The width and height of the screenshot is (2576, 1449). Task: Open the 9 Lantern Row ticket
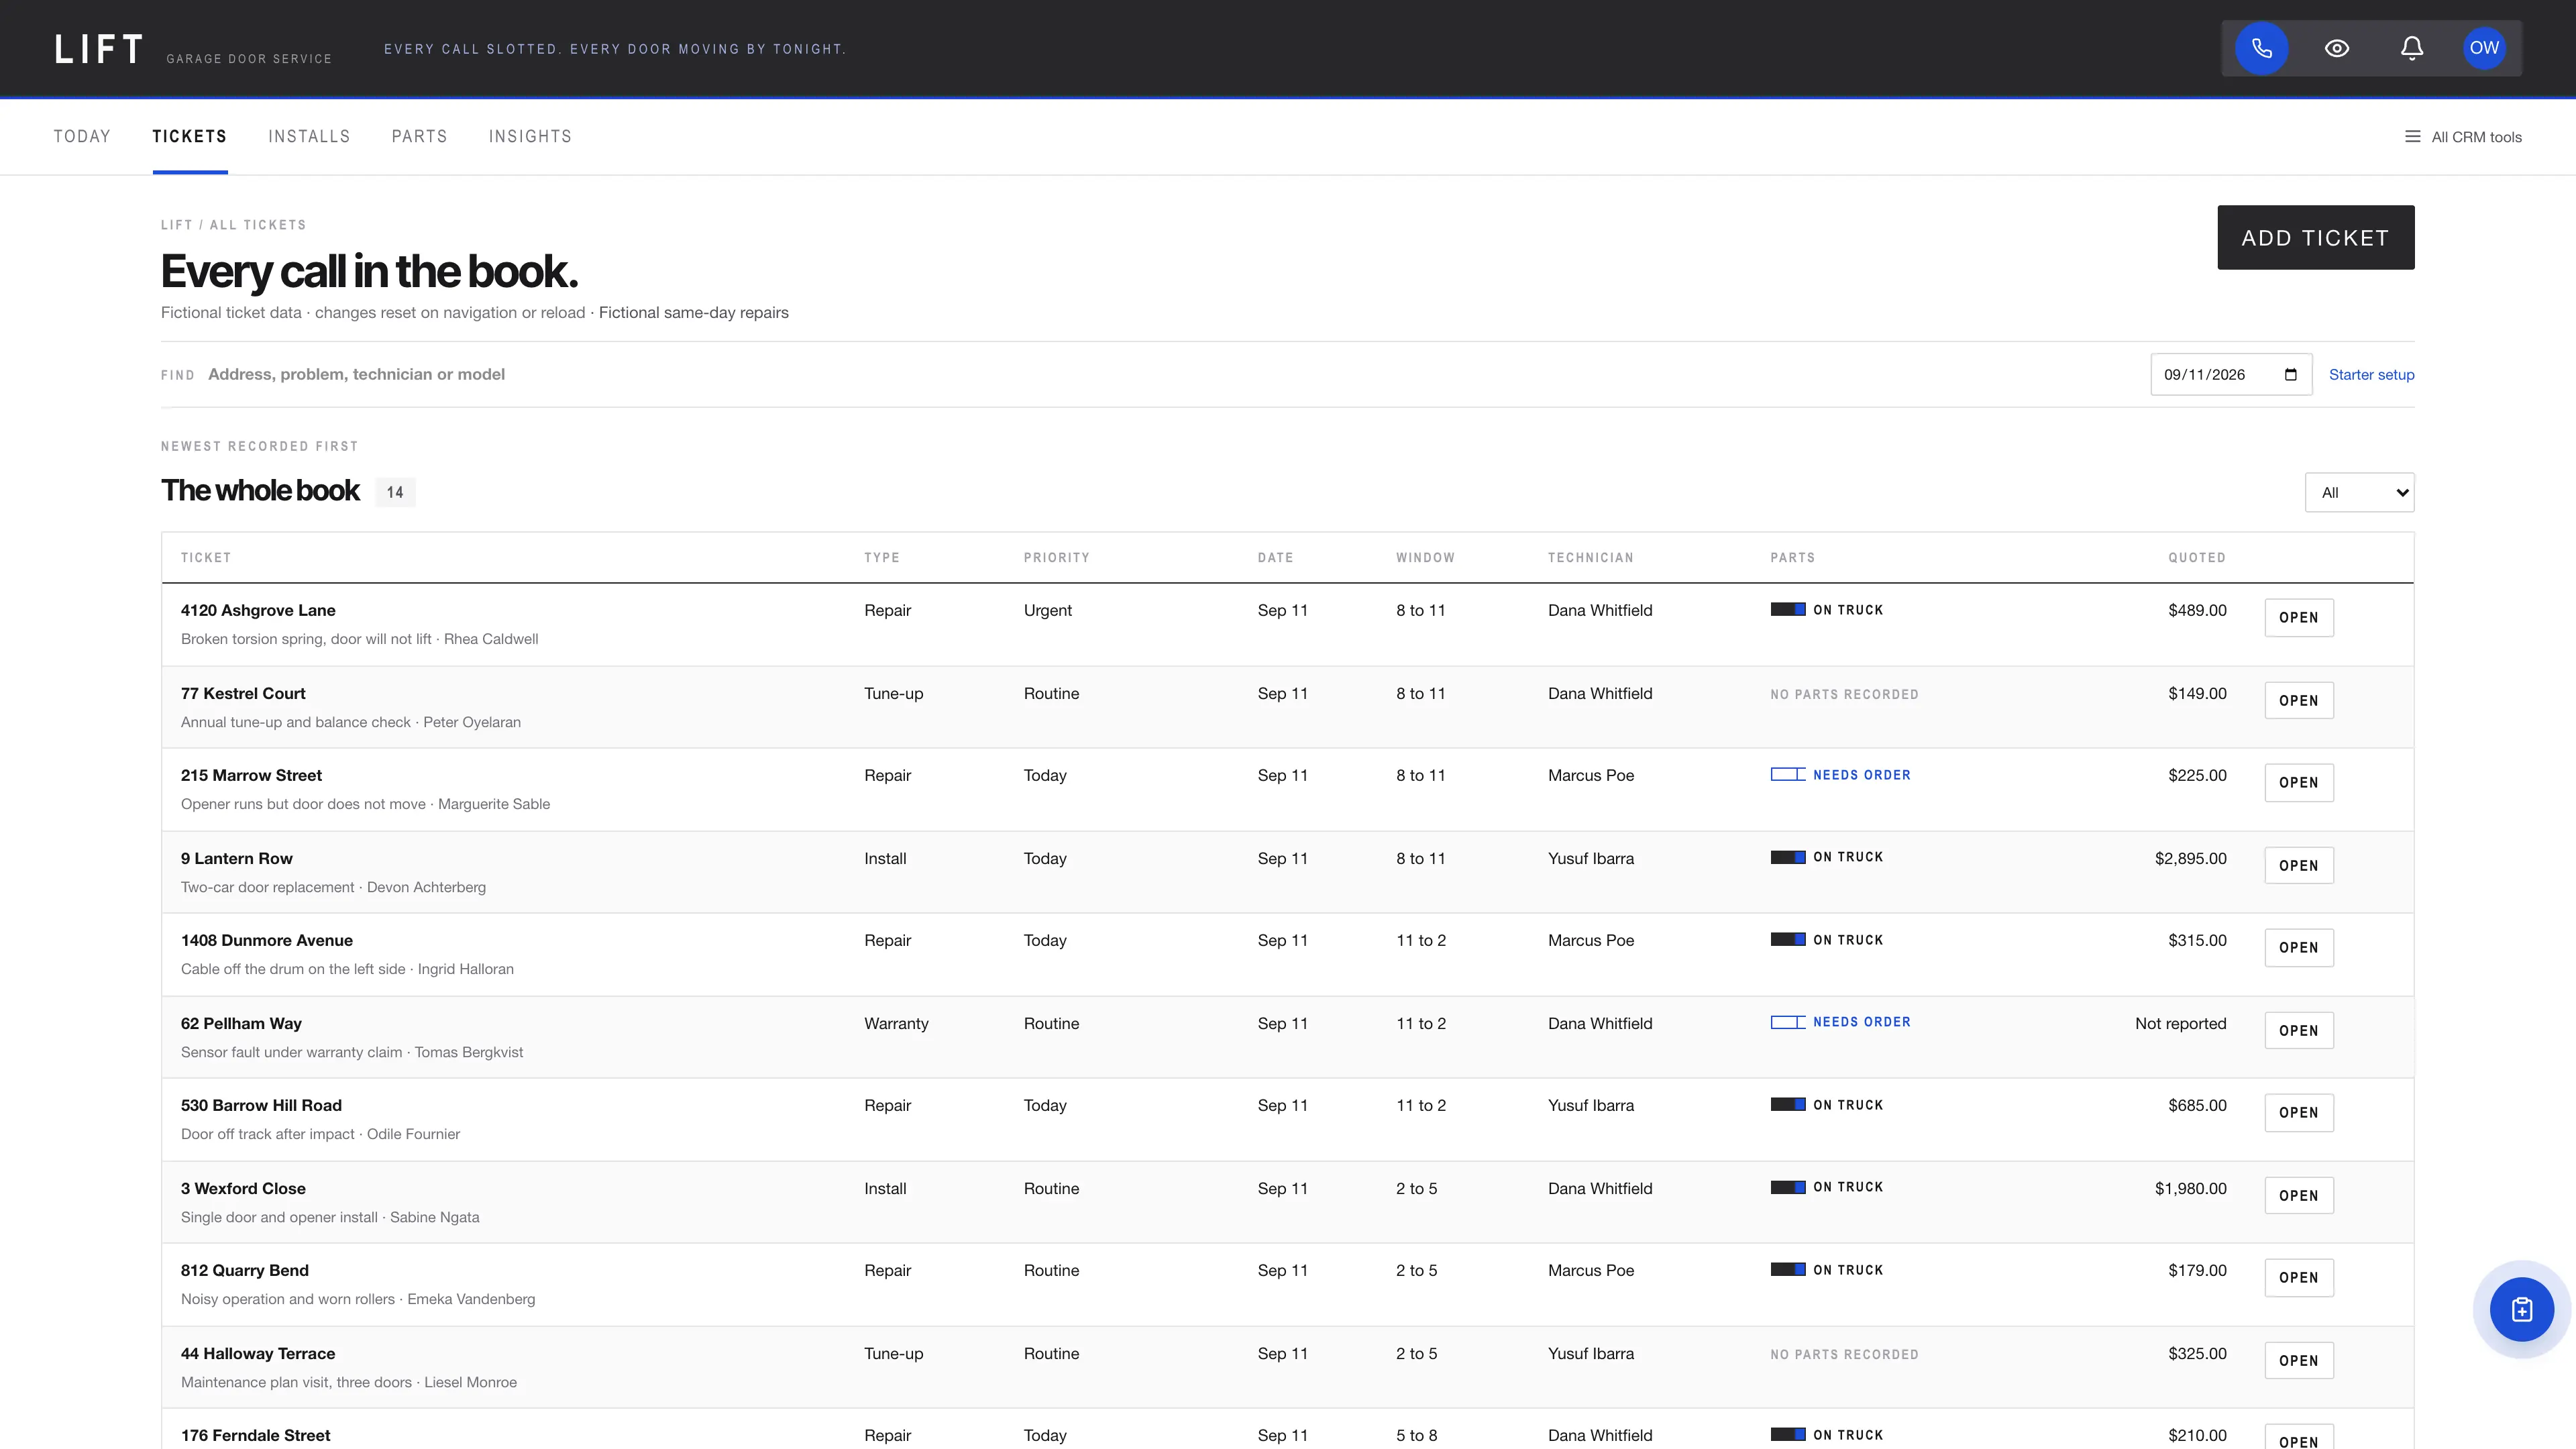[x=2298, y=866]
